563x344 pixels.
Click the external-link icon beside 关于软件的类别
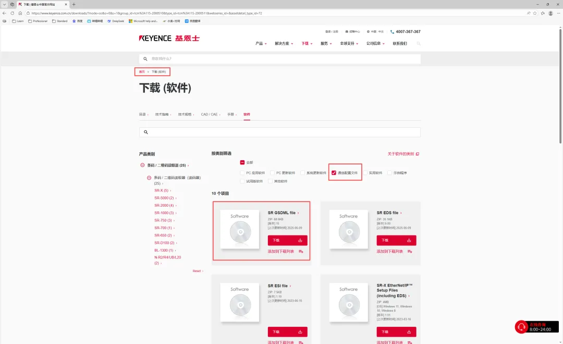418,154
